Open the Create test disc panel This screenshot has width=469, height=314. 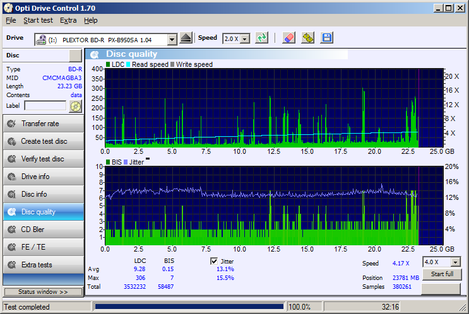point(44,141)
